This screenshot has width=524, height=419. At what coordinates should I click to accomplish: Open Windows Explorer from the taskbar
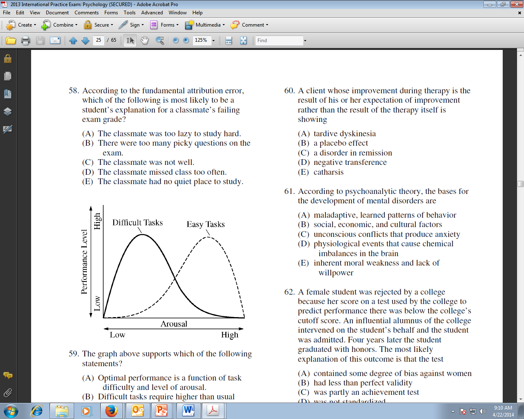pos(61,410)
